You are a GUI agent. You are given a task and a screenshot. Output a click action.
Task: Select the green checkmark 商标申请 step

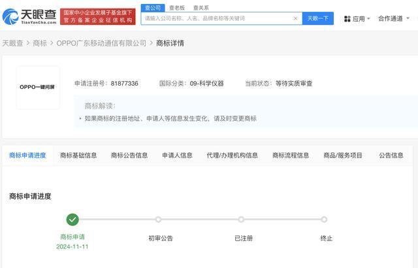(x=72, y=220)
